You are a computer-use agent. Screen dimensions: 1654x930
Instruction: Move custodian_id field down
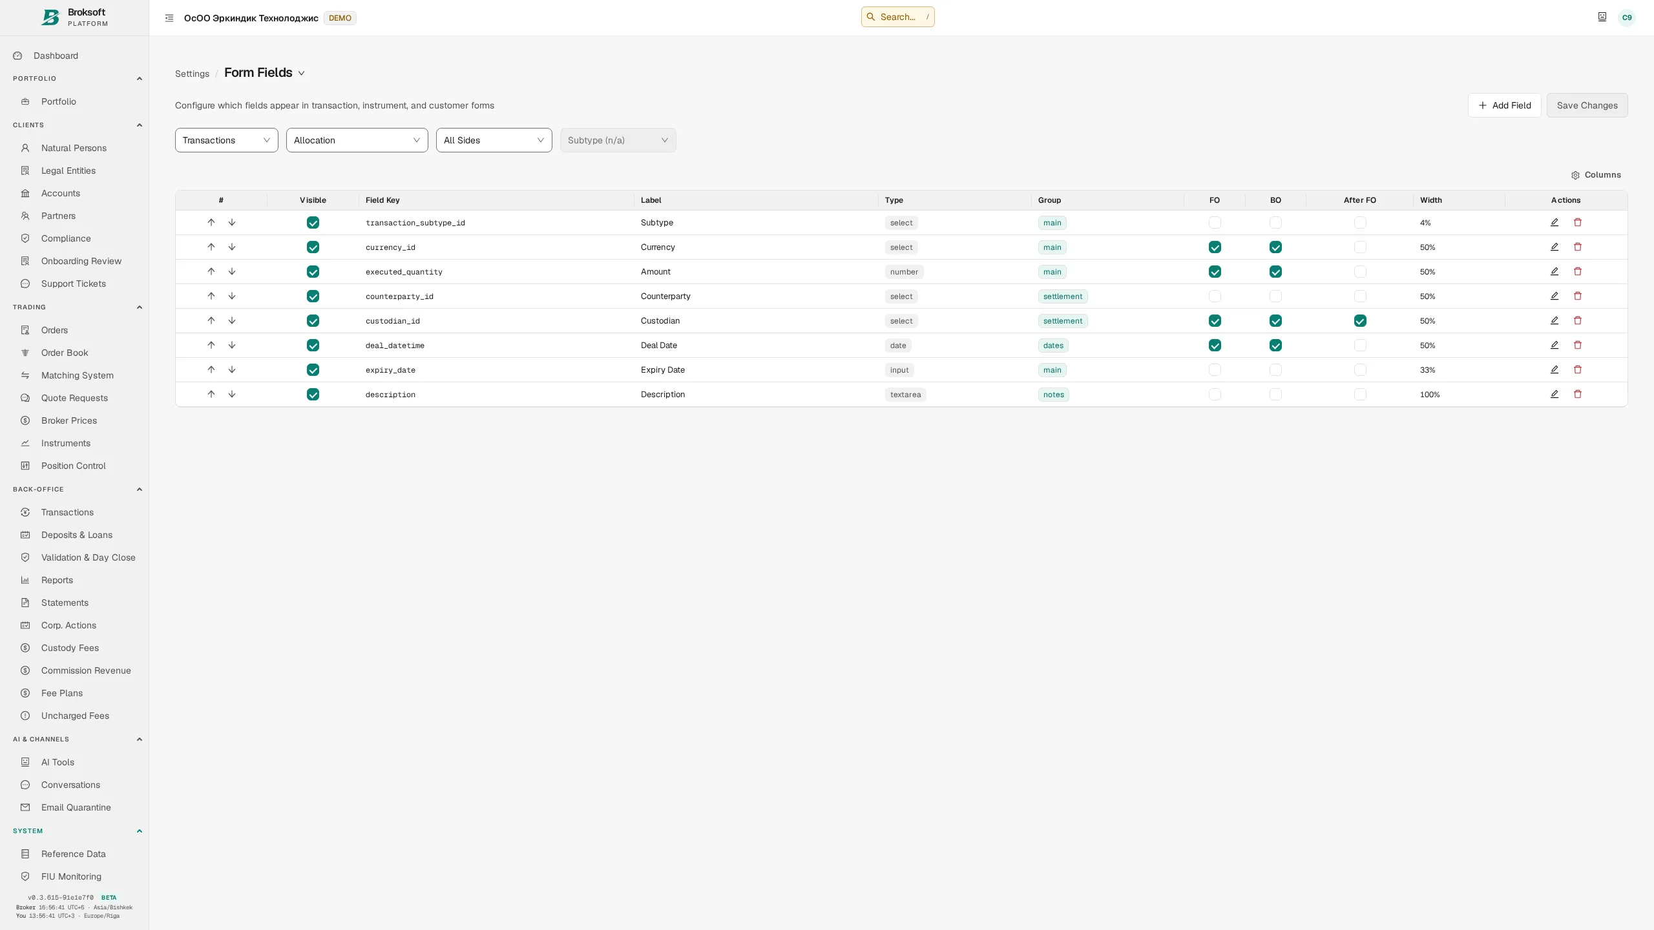pos(232,321)
